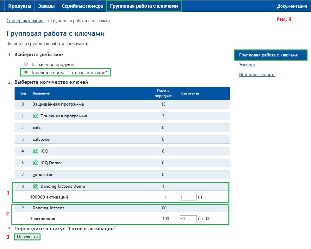
Task: Select Групповая работа с ключами sidebar item
Action: pos(269,55)
